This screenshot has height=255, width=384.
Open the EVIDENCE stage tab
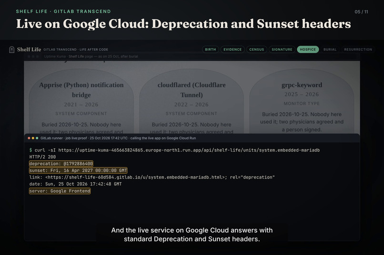tap(232, 49)
